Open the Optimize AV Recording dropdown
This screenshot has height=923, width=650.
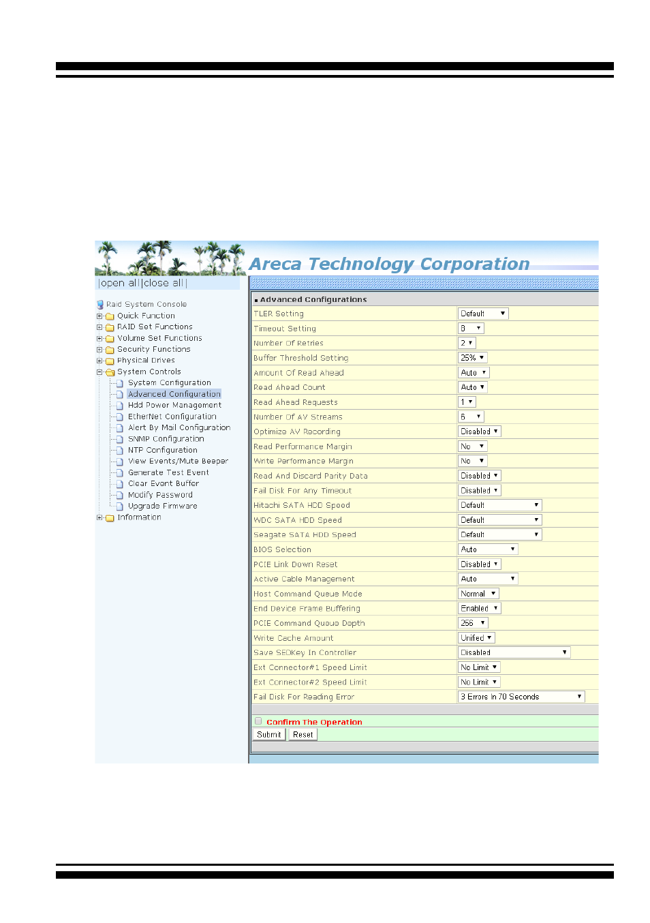click(x=480, y=432)
